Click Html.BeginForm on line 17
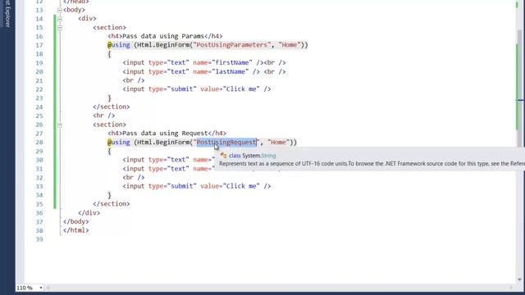The height and width of the screenshot is (295, 525). pos(163,45)
